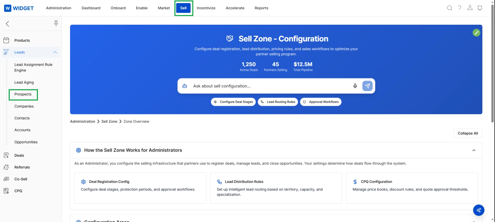Open the Reports menu
Image resolution: width=495 pixels, height=222 pixels.
(261, 8)
